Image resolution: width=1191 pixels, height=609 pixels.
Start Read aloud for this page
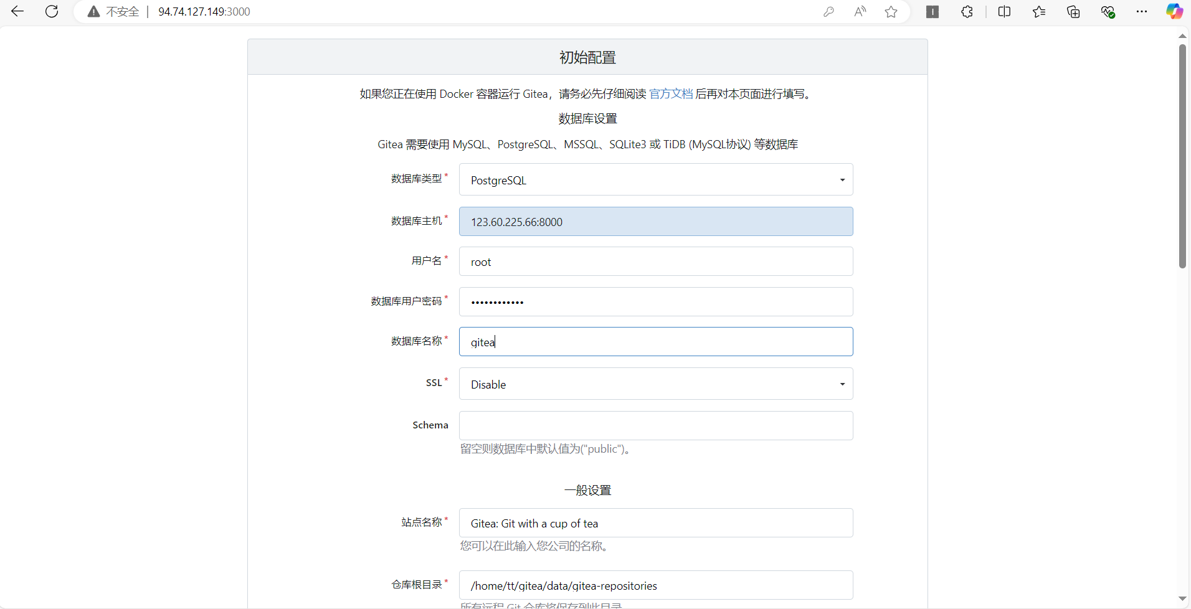860,11
